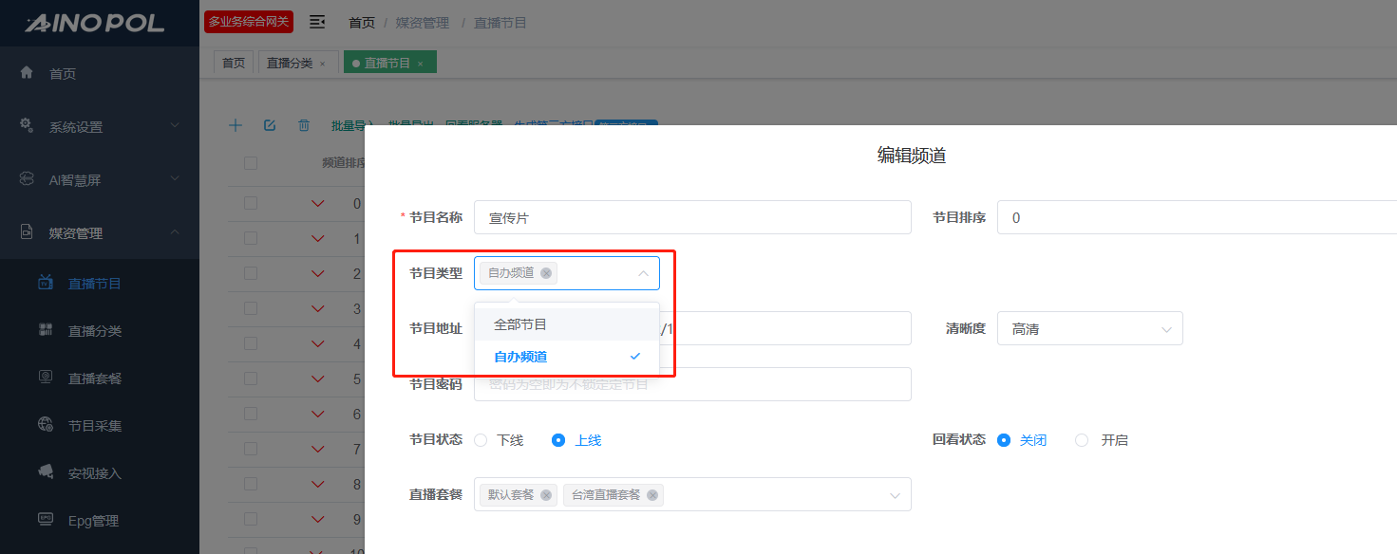This screenshot has height=554, width=1397.
Task: Remove the 默认套餐 tag
Action: tap(546, 495)
